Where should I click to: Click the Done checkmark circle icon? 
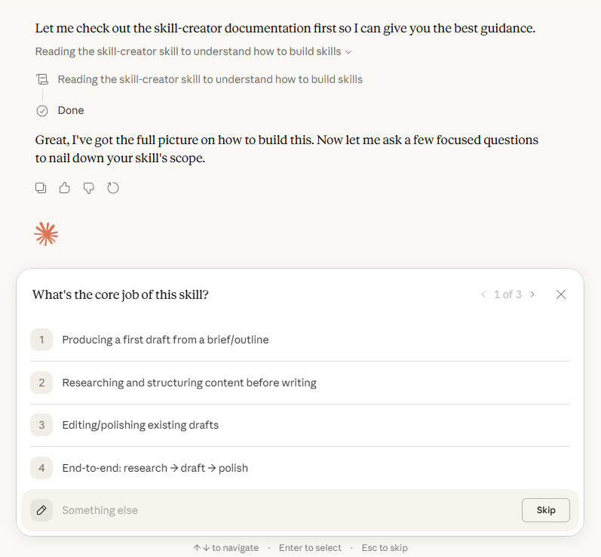42,110
